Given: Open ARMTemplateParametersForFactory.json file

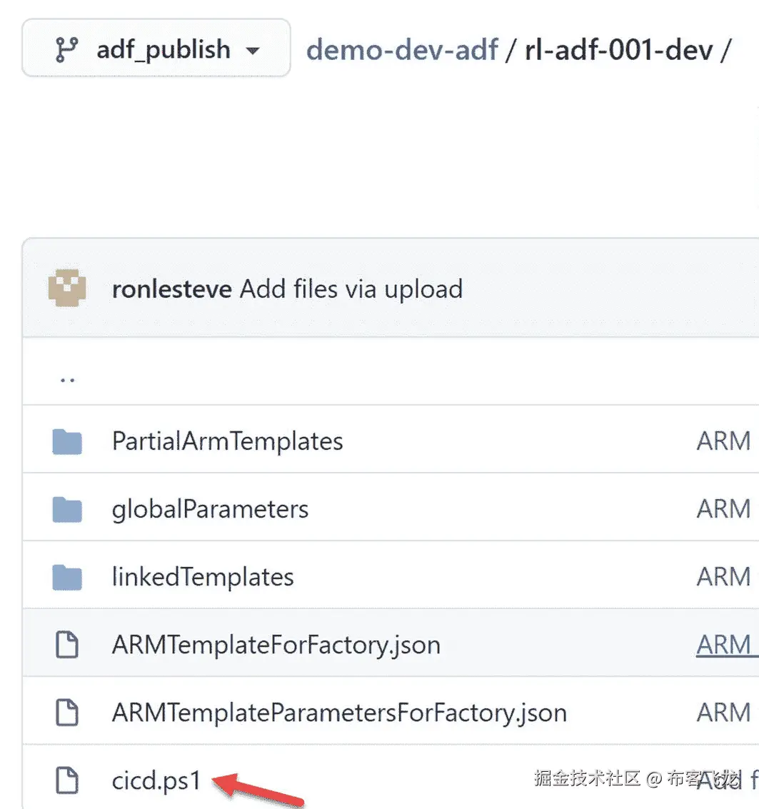Looking at the screenshot, I should pos(339,712).
